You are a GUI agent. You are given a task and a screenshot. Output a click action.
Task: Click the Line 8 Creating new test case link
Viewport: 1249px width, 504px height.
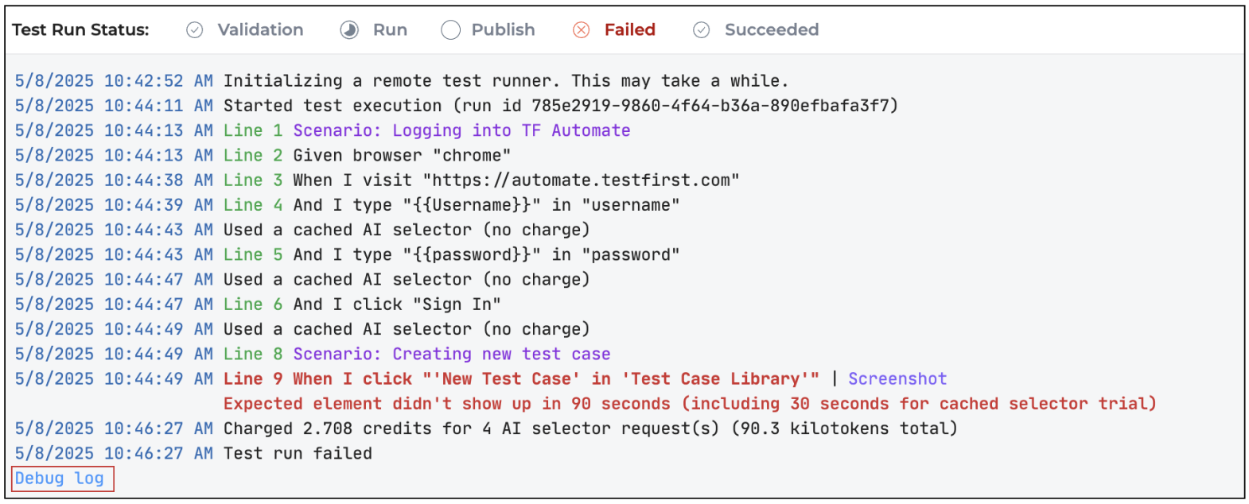coord(452,355)
